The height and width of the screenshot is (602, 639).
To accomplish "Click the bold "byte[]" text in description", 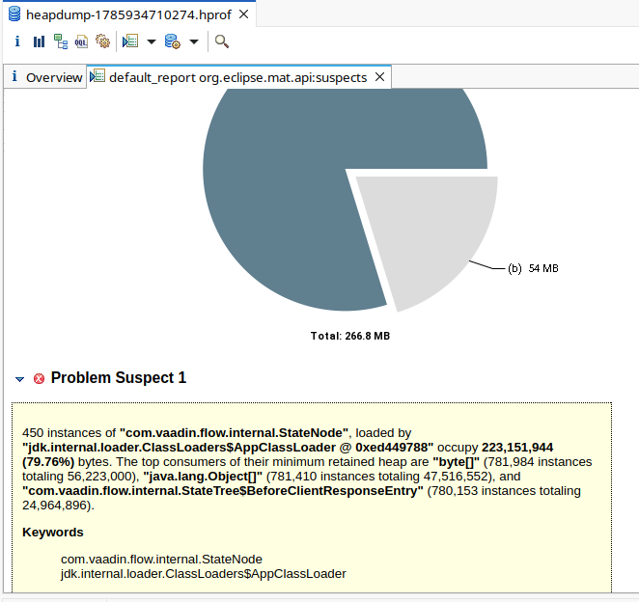I will click(x=456, y=462).
